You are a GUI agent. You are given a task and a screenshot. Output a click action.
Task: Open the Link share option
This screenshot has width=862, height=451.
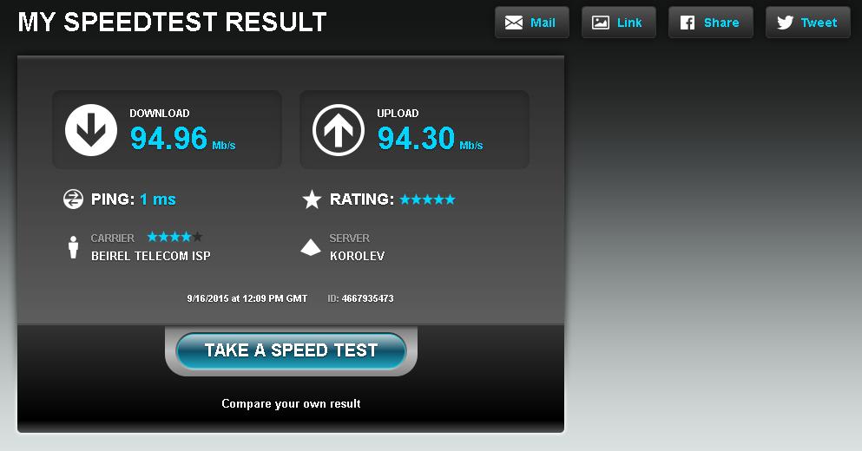618,23
